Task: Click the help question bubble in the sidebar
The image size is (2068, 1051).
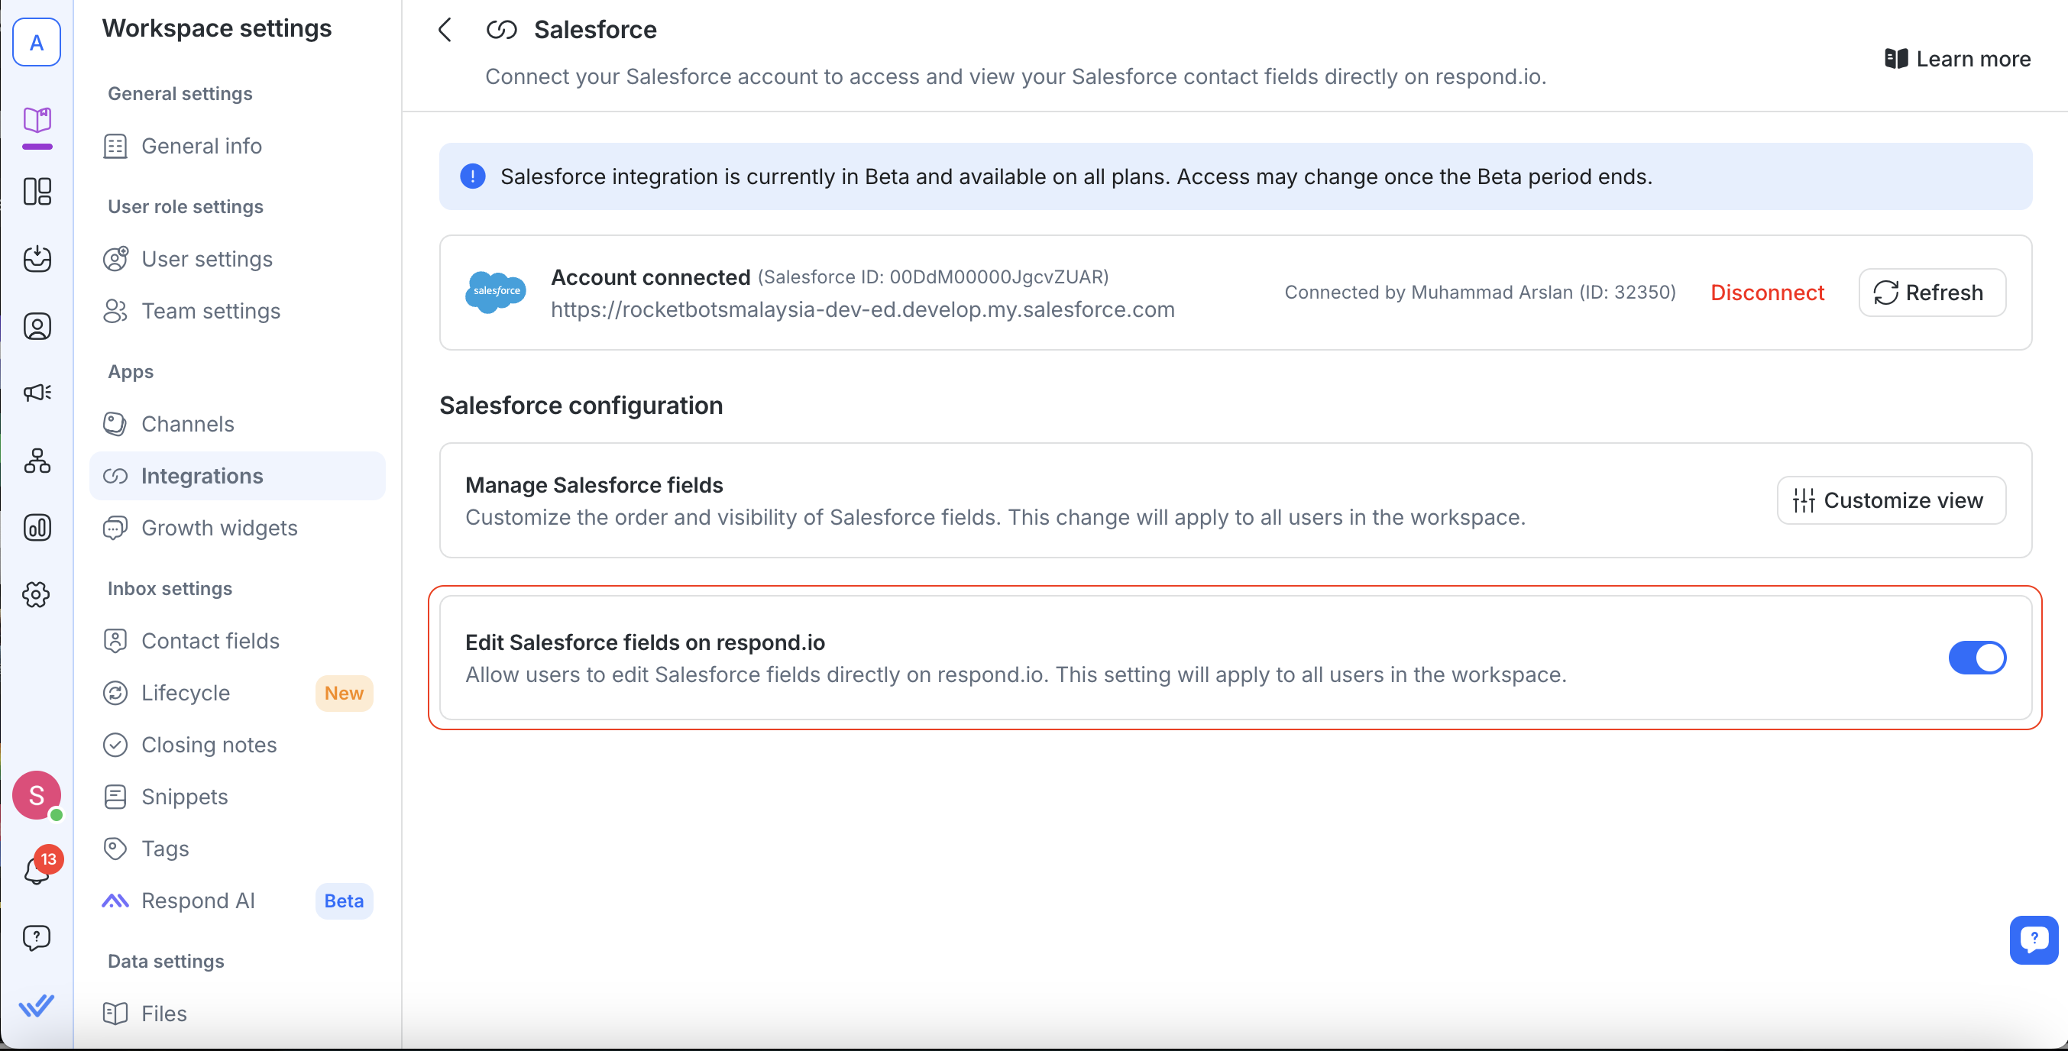Action: [x=37, y=937]
